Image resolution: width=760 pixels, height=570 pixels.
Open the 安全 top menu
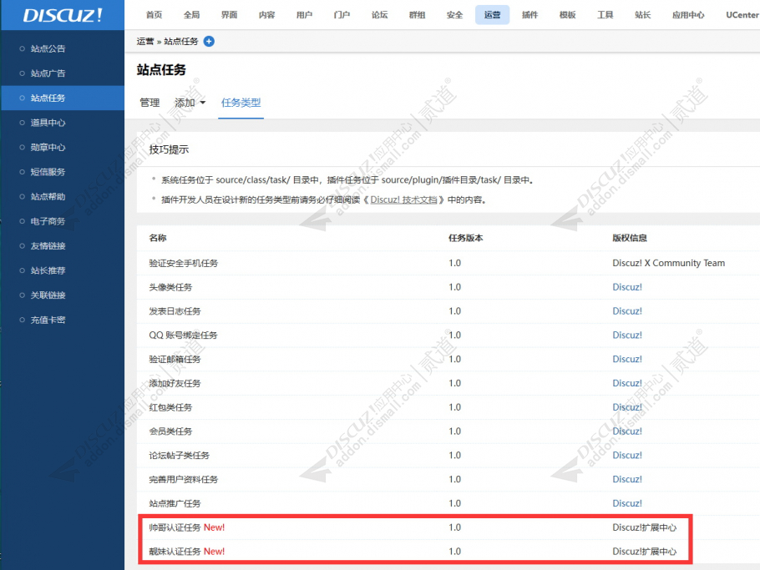coord(454,15)
